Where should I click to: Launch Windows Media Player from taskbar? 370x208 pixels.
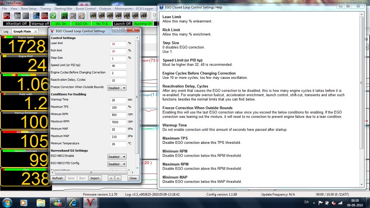[x=24, y=203]
